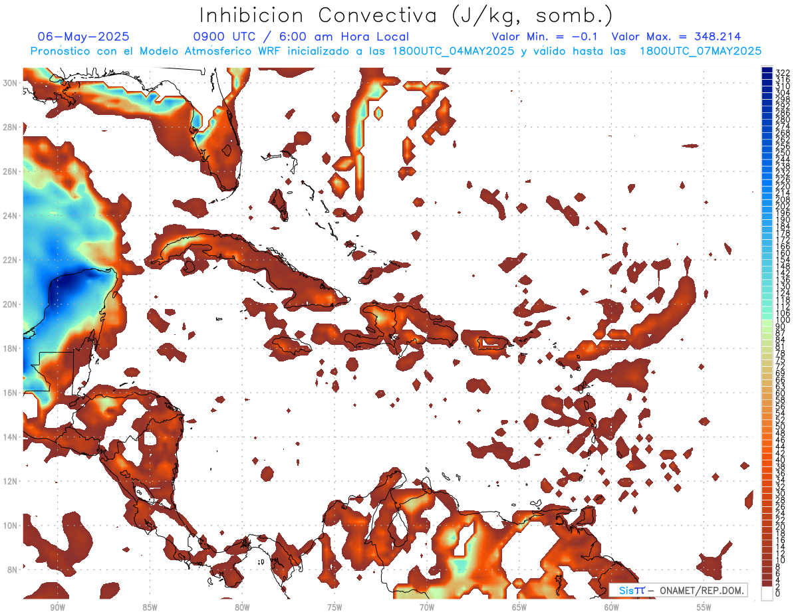Click the '18N' latitude label
The width and height of the screenshot is (798, 616).
click(x=10, y=348)
